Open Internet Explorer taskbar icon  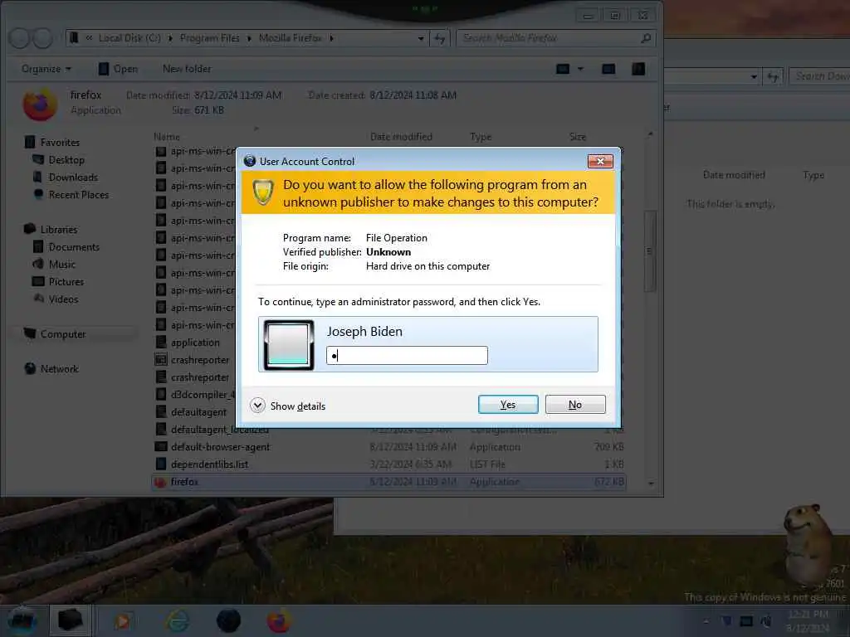pyautogui.click(x=178, y=621)
